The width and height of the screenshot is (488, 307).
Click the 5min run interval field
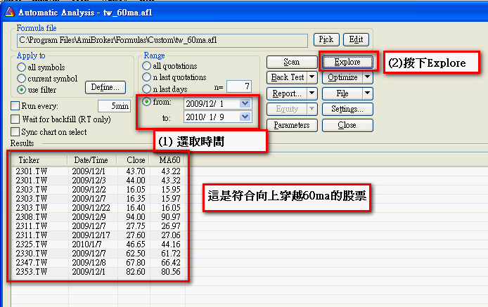pos(114,106)
